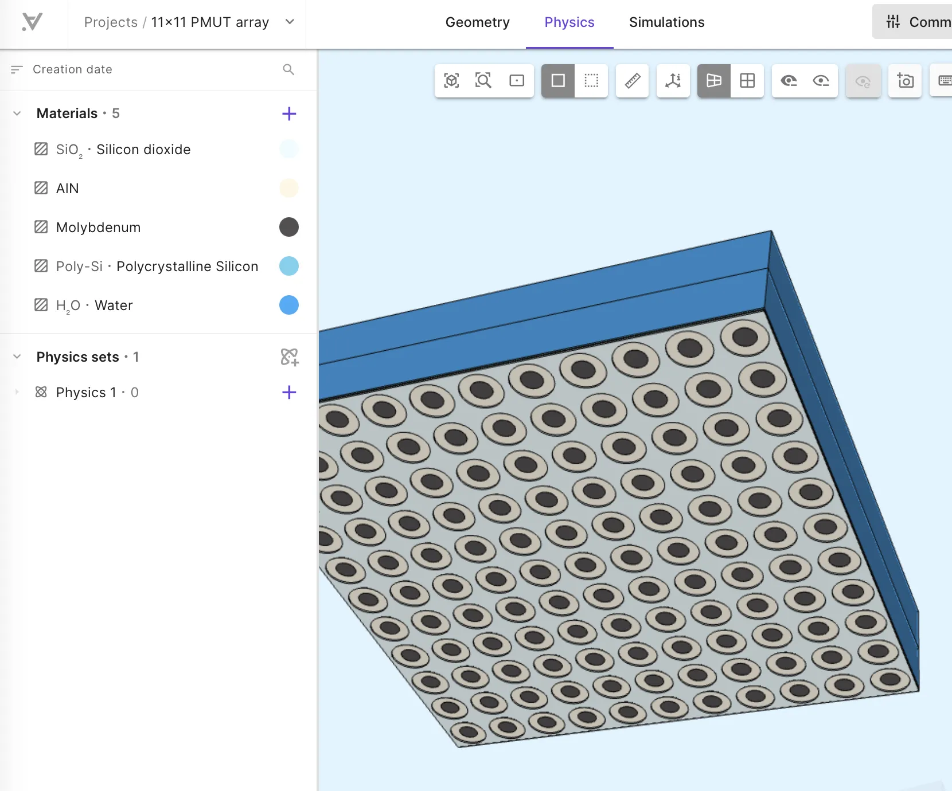Click the show-only eye icon
Screen dimensions: 952x791
point(821,81)
